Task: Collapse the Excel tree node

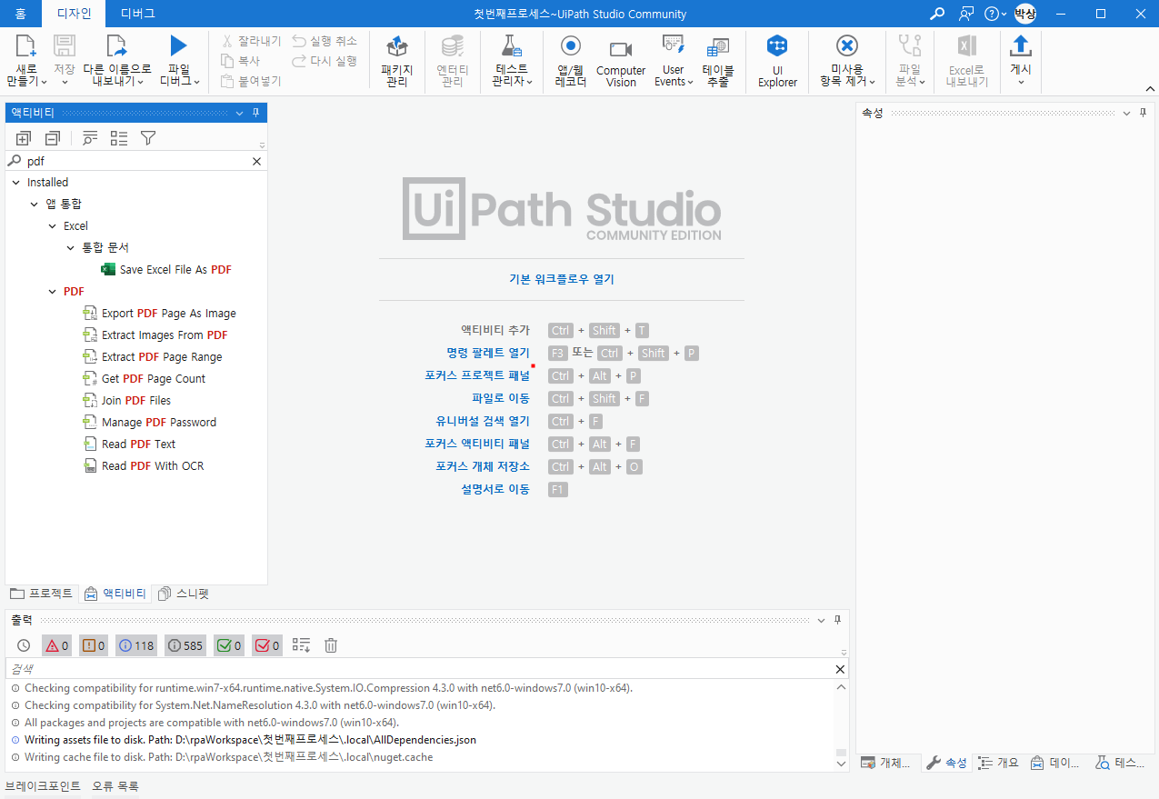Action: pyautogui.click(x=53, y=226)
